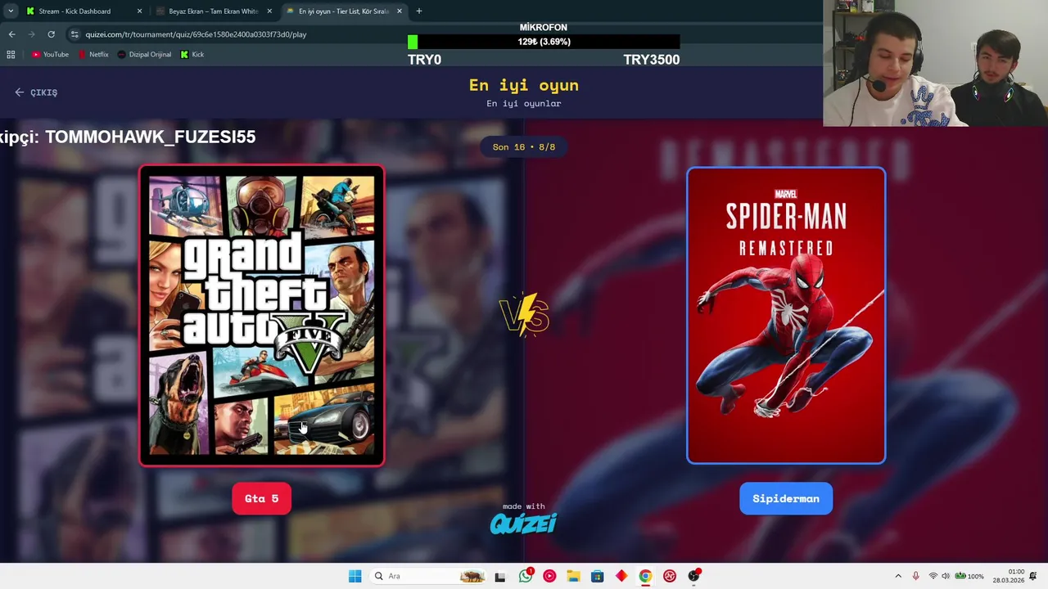Pick the Grand Theft Auto V cover image
The image size is (1048, 589).
pyautogui.click(x=262, y=316)
